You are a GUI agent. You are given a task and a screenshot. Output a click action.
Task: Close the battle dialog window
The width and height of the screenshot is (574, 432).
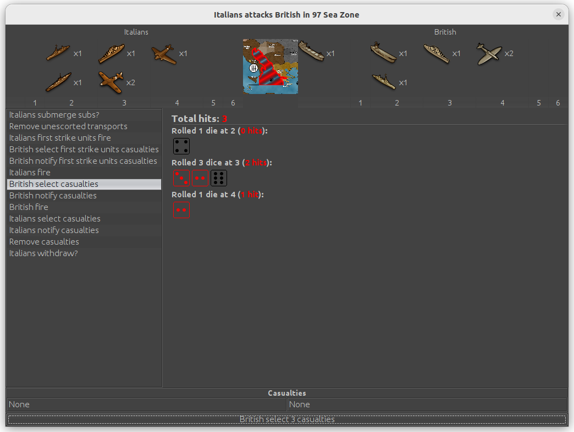(559, 15)
